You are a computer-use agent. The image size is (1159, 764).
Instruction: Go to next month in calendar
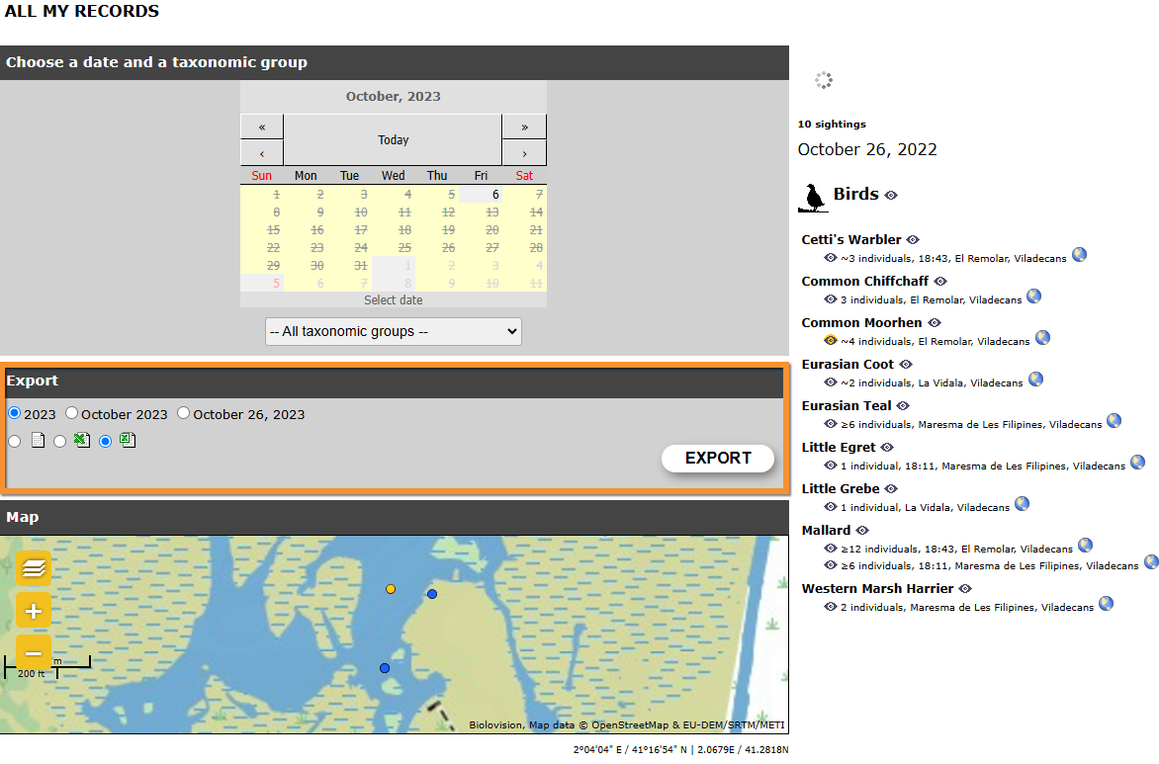click(x=524, y=153)
